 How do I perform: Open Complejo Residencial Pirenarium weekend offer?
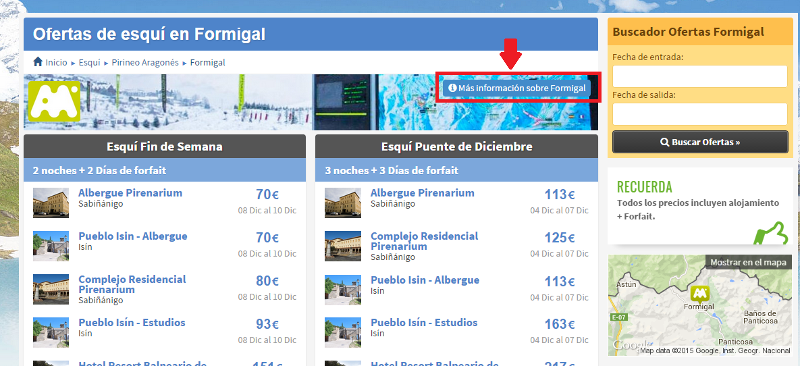pyautogui.click(x=132, y=284)
